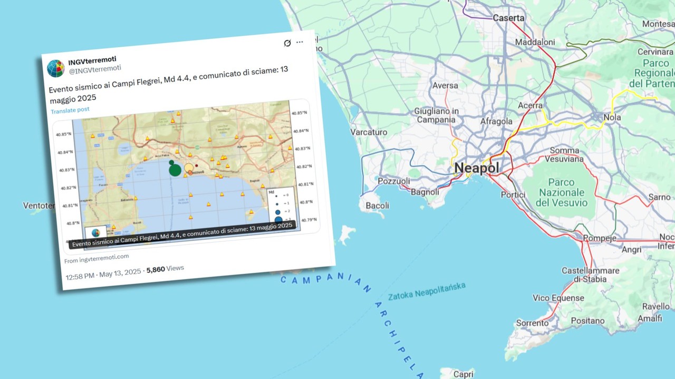Image resolution: width=675 pixels, height=379 pixels.
Task: Open the @INGVterremoti handle link
Action: click(x=94, y=68)
